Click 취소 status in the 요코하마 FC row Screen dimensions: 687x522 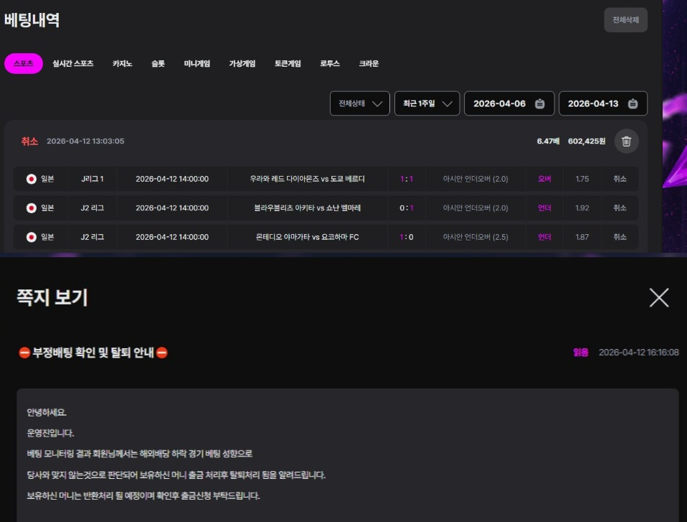620,237
